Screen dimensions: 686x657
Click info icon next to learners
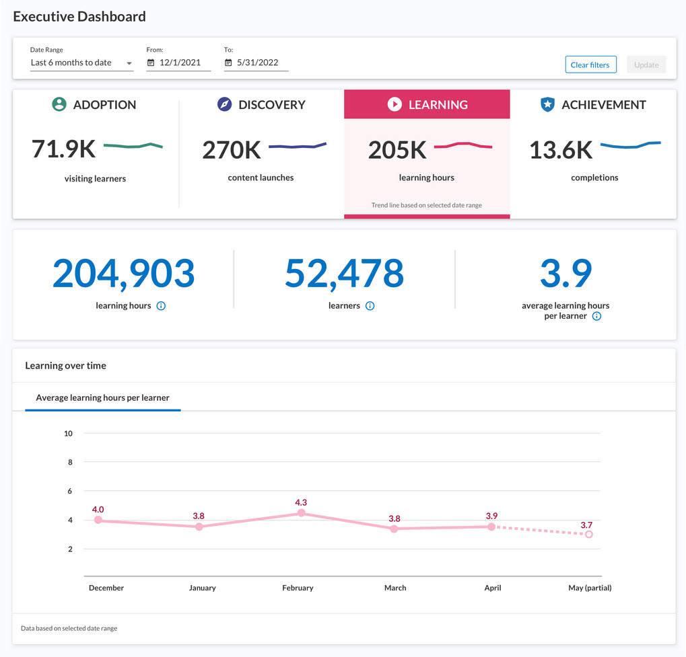370,306
